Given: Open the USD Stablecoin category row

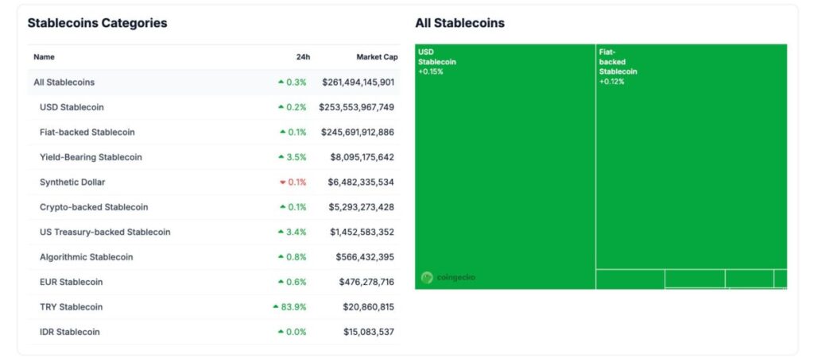Looking at the screenshot, I should 72,107.
